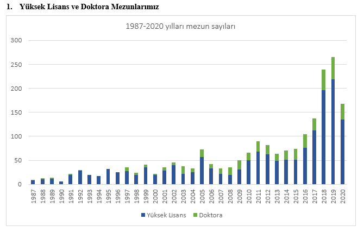Select the green 2009 Doktora bar segment
The height and width of the screenshot is (232, 364).
tap(240, 165)
